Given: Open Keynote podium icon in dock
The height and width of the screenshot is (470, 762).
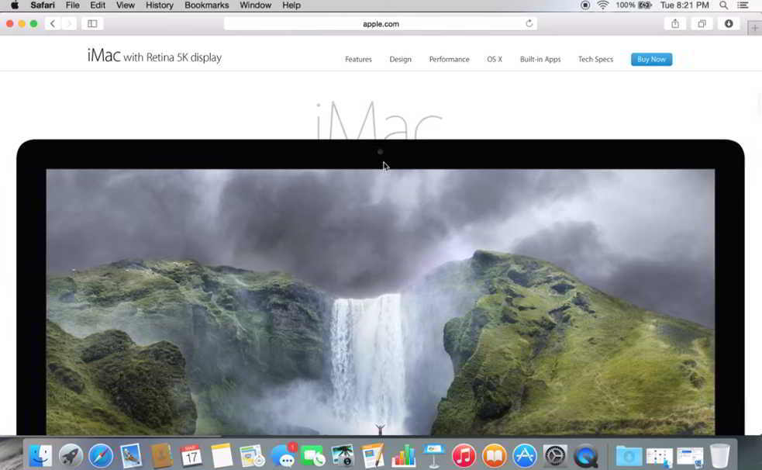Looking at the screenshot, I should (434, 456).
